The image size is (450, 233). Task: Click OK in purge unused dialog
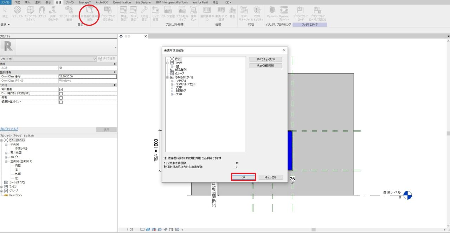coord(243,177)
